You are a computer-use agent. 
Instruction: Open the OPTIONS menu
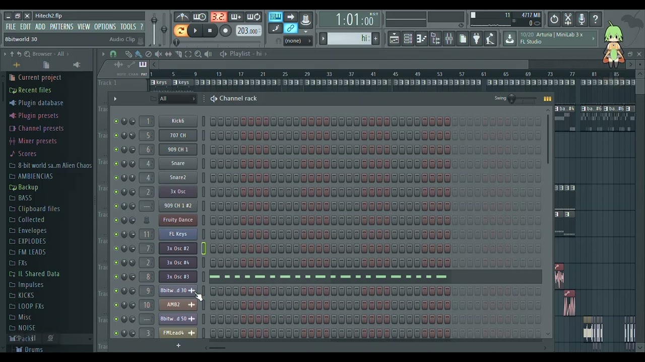(105, 27)
